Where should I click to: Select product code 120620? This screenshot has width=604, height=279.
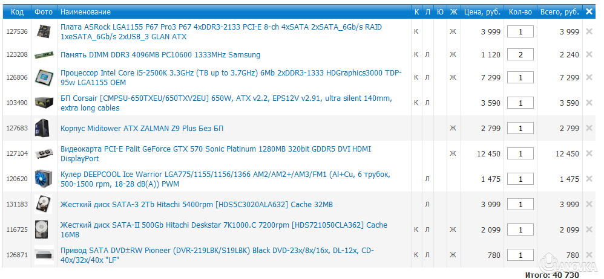[17, 179]
